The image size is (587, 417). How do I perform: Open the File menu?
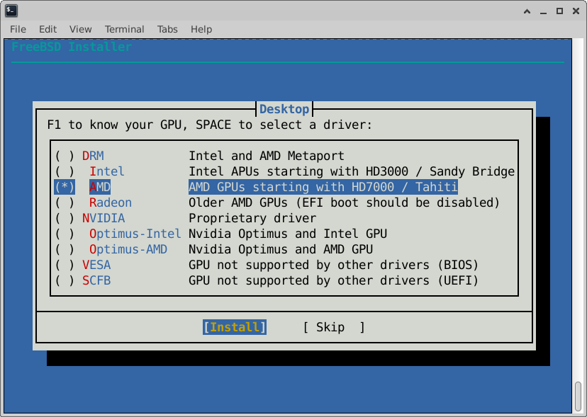(18, 29)
